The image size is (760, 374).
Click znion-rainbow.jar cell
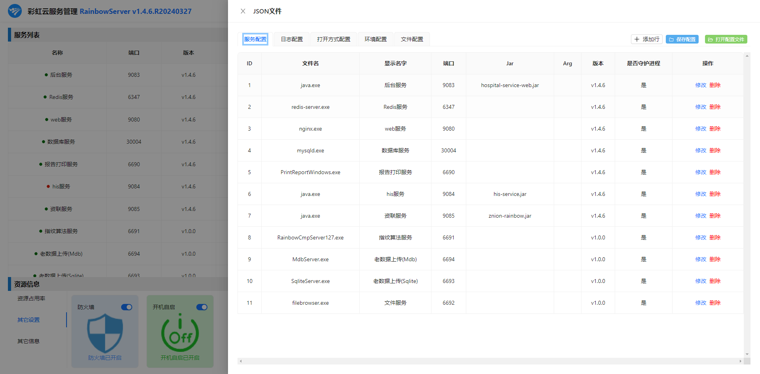click(510, 216)
